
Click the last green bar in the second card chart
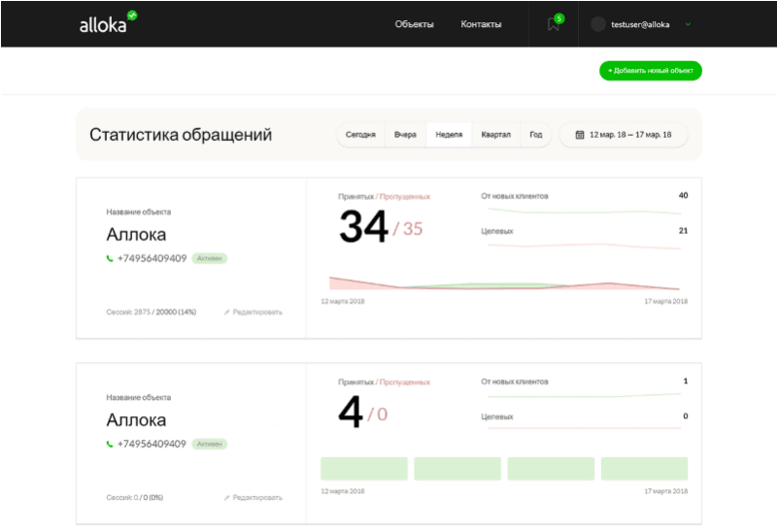(644, 469)
